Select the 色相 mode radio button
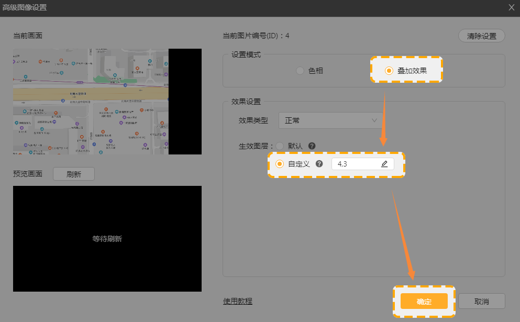 click(300, 71)
